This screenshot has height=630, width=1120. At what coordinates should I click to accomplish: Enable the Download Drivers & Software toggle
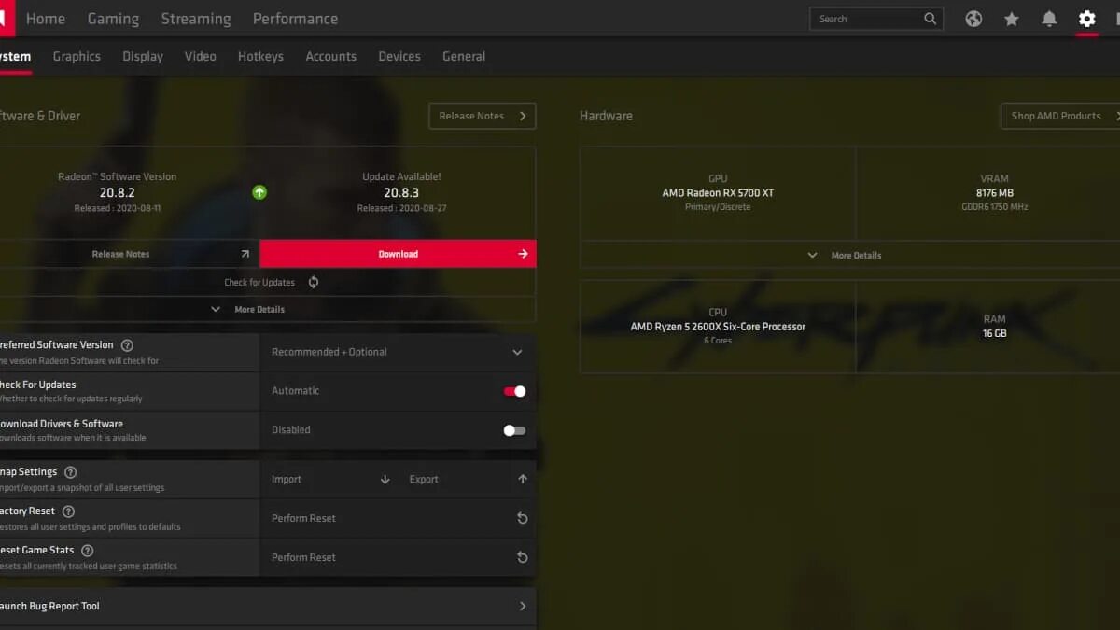tap(514, 430)
